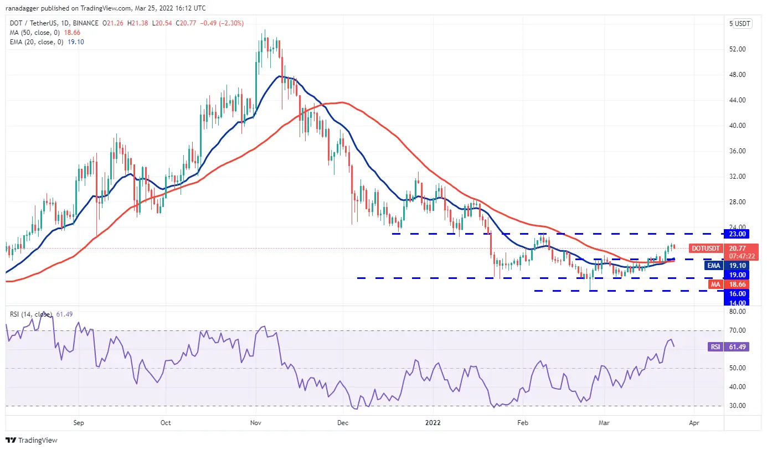Screen dimensions: 767x450
Task: Select the blue EMA tag on price axis
Action: 714,266
